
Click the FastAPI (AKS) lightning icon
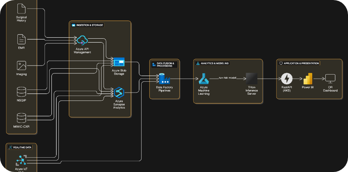[287, 79]
